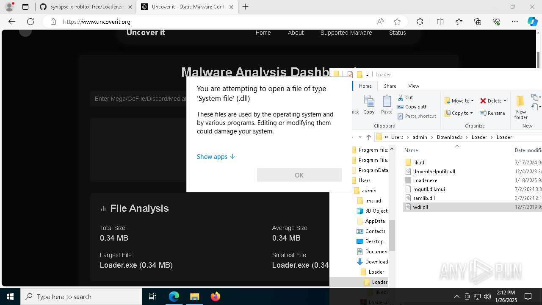Open Home link on Uncover it
Viewport: 542px width, 305px height.
[x=263, y=33]
